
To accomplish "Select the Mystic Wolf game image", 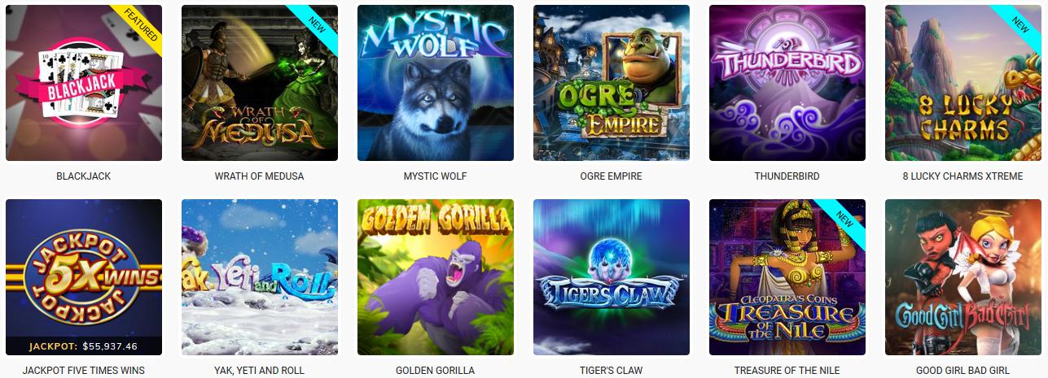I will tap(436, 83).
